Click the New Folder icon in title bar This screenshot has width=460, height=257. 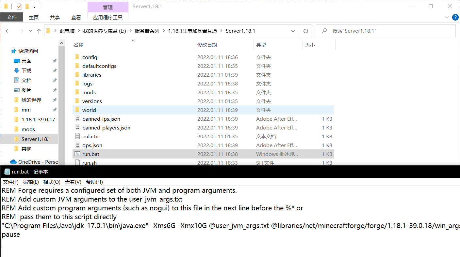(27, 6)
